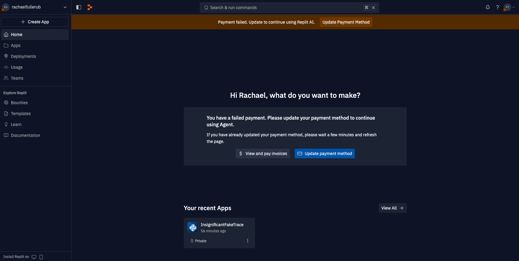Open the Teams page
Screen dimensions: 519x261
(35, 78)
